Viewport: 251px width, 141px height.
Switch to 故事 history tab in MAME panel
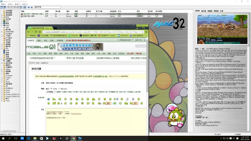(222, 11)
